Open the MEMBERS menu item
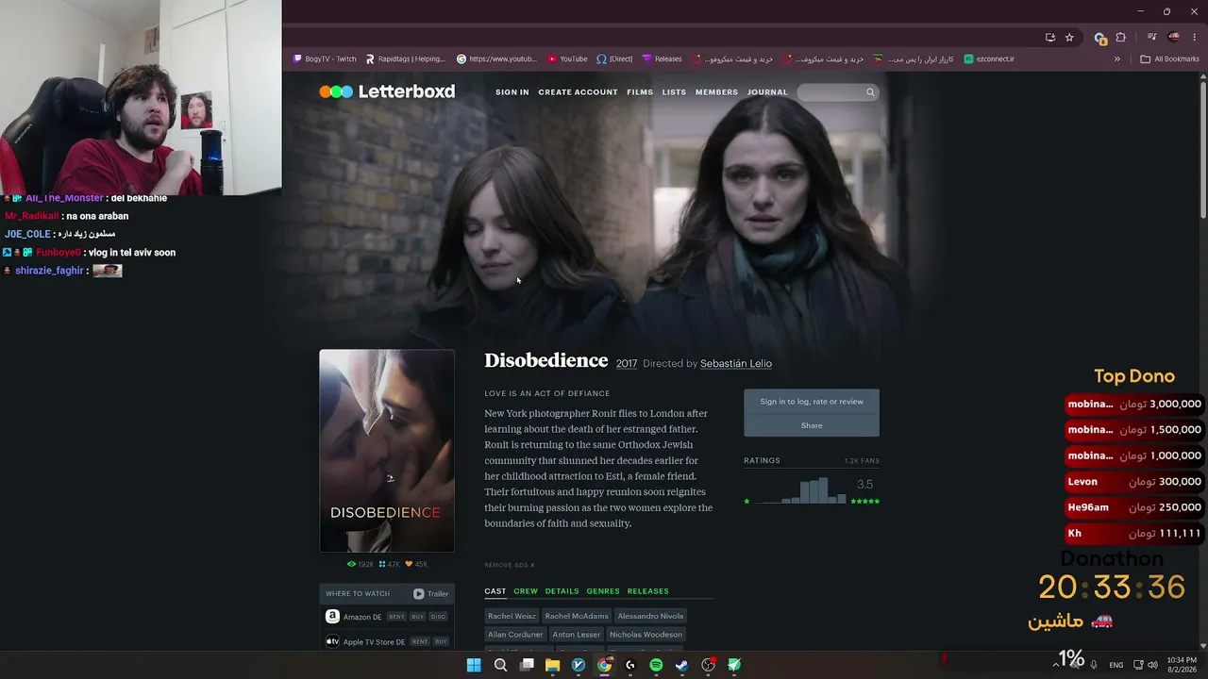This screenshot has width=1208, height=679. point(716,92)
